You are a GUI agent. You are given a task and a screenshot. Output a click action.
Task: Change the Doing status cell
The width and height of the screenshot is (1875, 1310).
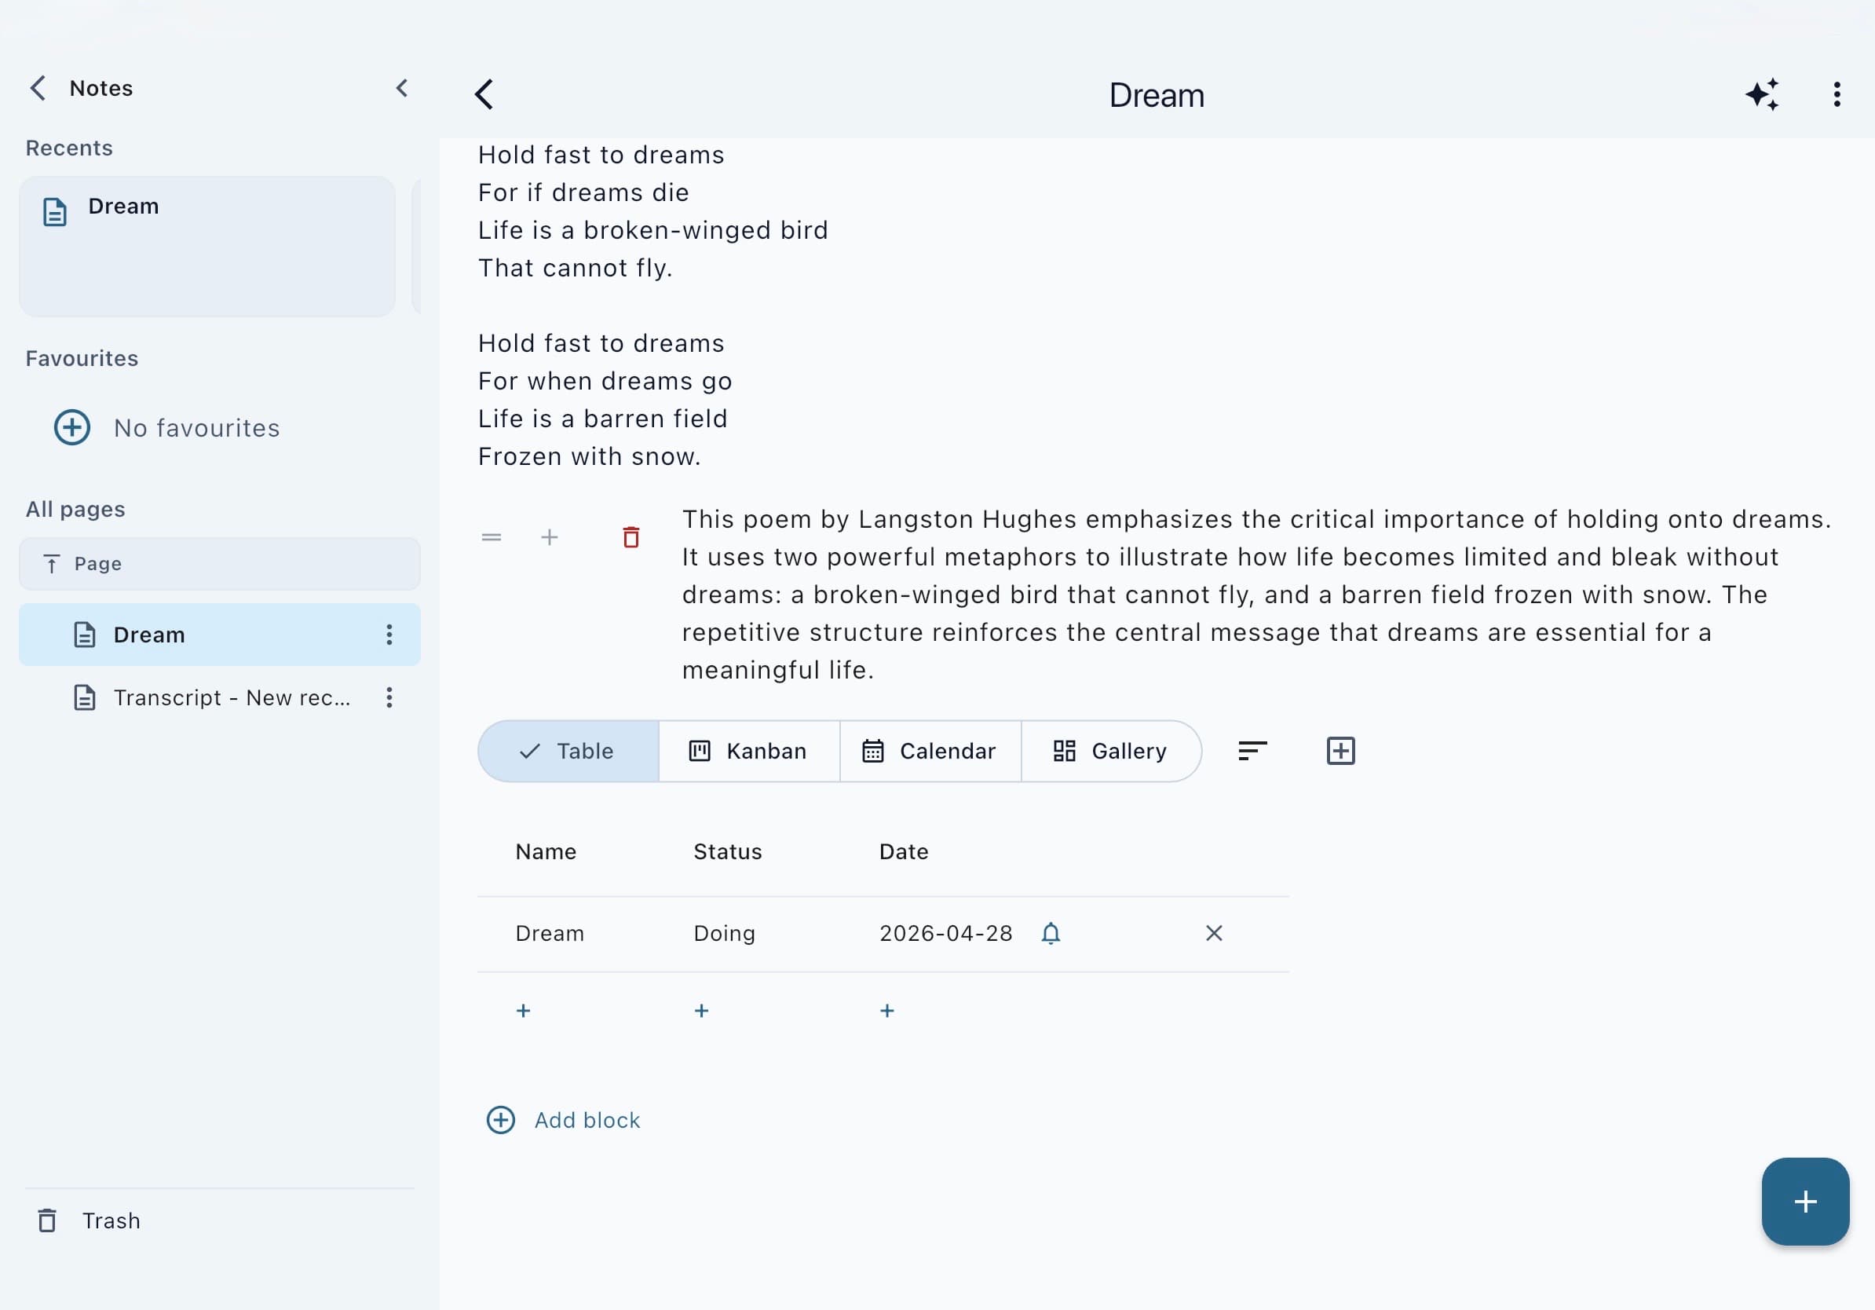point(725,934)
